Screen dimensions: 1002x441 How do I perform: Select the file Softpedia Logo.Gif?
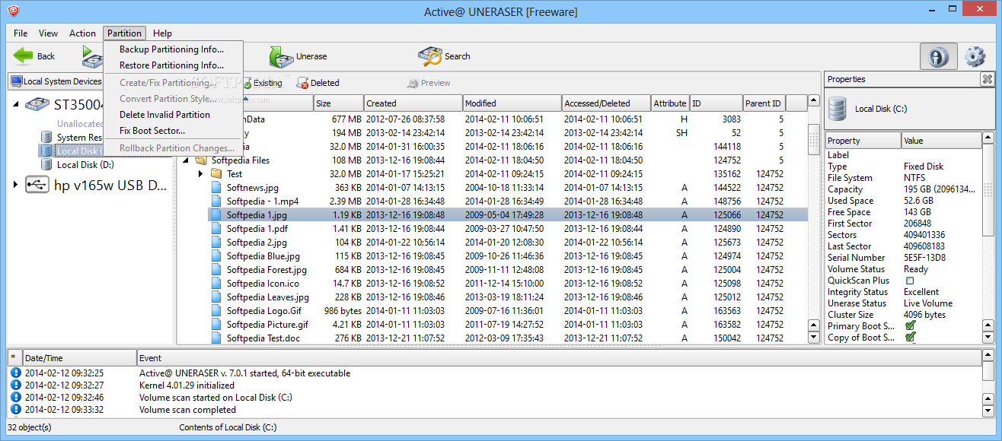pos(263,311)
